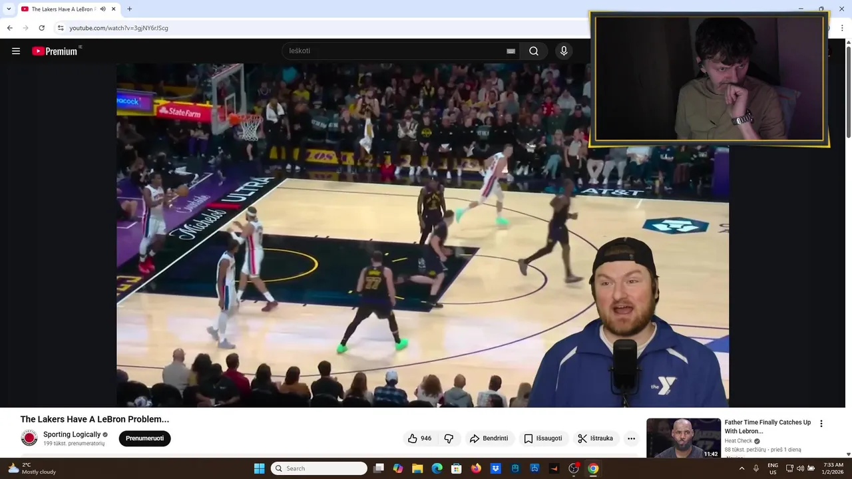The height and width of the screenshot is (479, 852).
Task: Click taskbar Search box
Action: click(319, 468)
